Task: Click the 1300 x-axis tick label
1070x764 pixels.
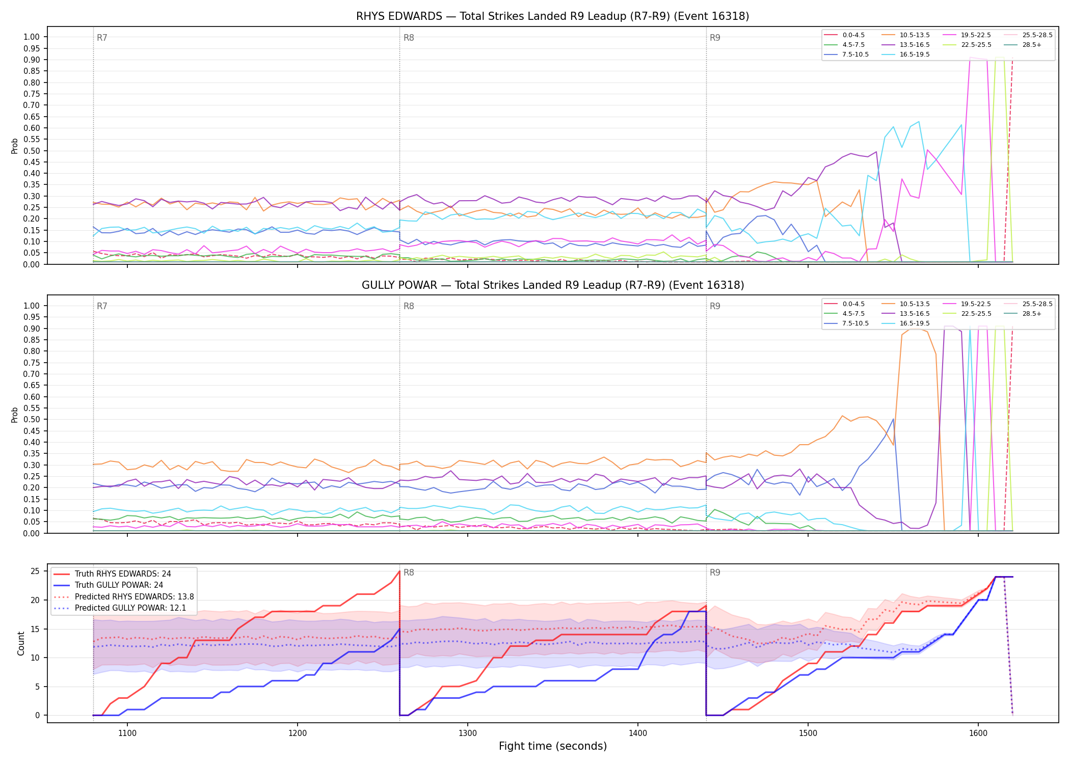Action: click(x=468, y=733)
